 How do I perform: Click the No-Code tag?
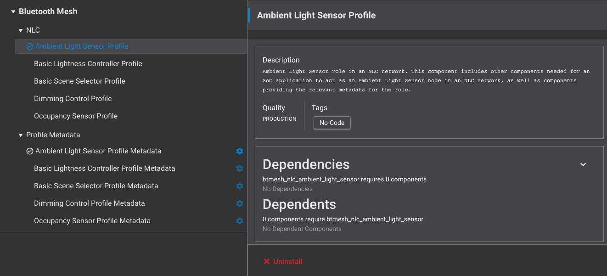332,123
